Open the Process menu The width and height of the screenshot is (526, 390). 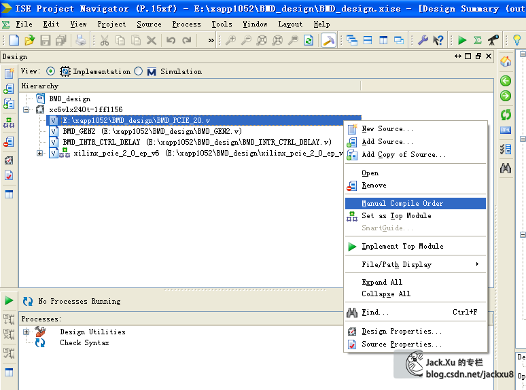[186, 24]
